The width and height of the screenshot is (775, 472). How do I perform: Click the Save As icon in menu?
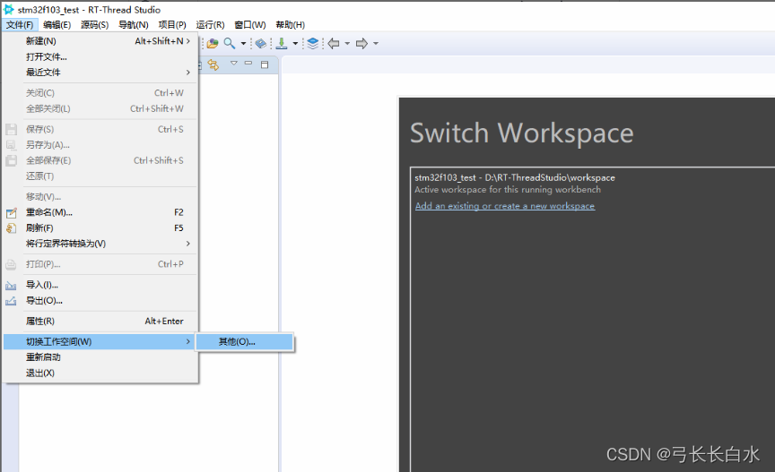coord(11,145)
